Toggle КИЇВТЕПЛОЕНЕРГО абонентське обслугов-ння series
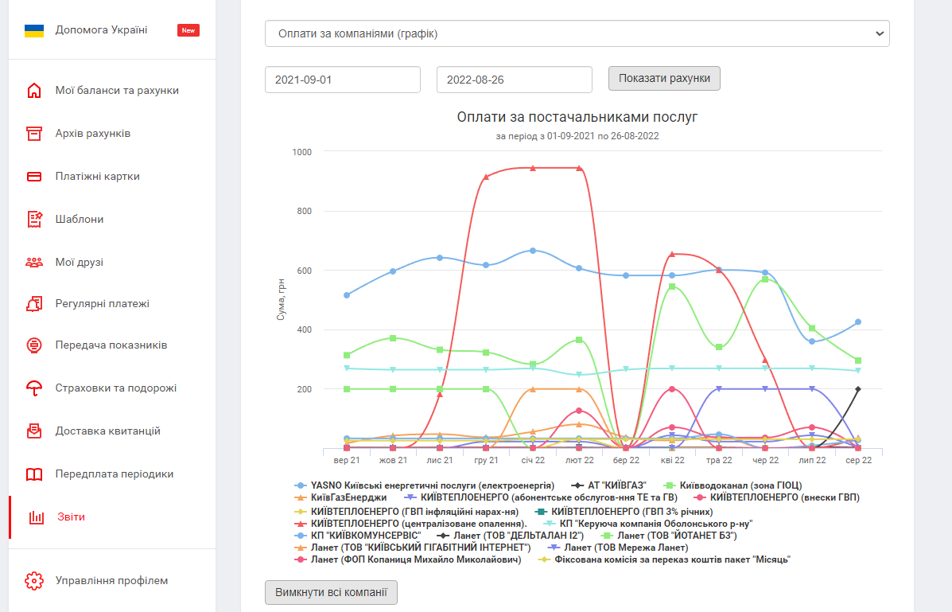 click(540, 497)
